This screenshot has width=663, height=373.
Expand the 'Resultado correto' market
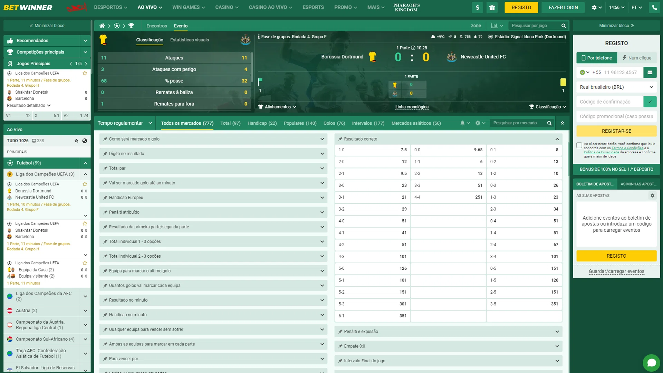pyautogui.click(x=448, y=139)
